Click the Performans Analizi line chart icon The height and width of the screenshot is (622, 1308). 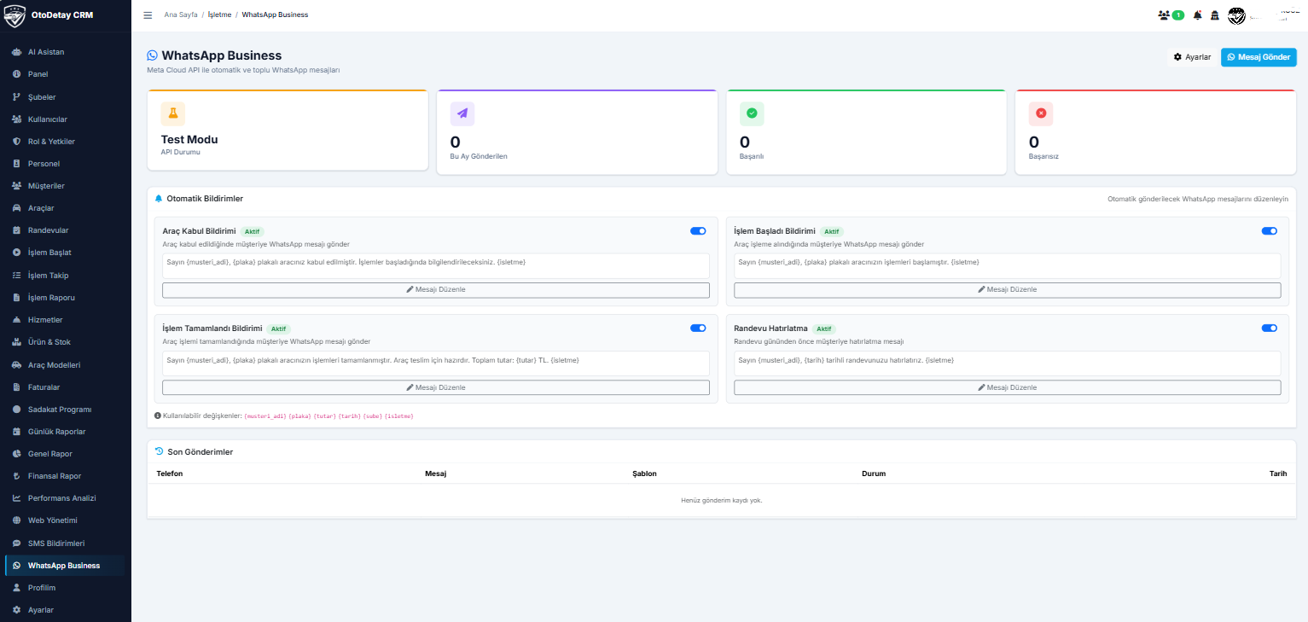coord(17,498)
